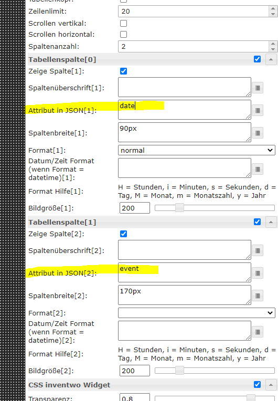
Task: Open editor icon beside Spaltenbreite[2] field
Action: tap(258, 296)
